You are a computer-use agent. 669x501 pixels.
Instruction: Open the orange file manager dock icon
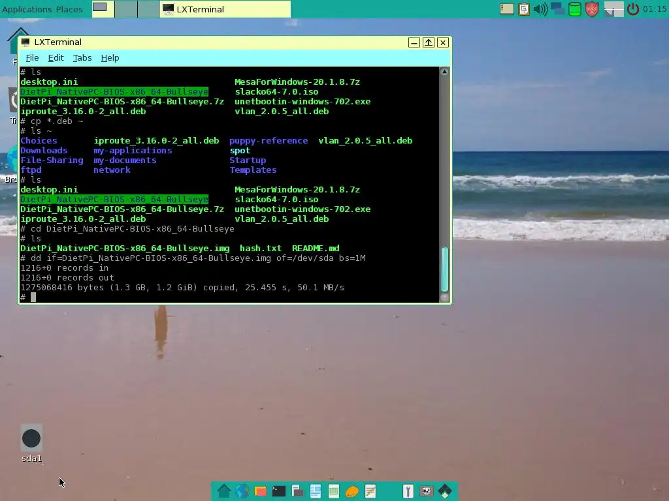pyautogui.click(x=260, y=491)
